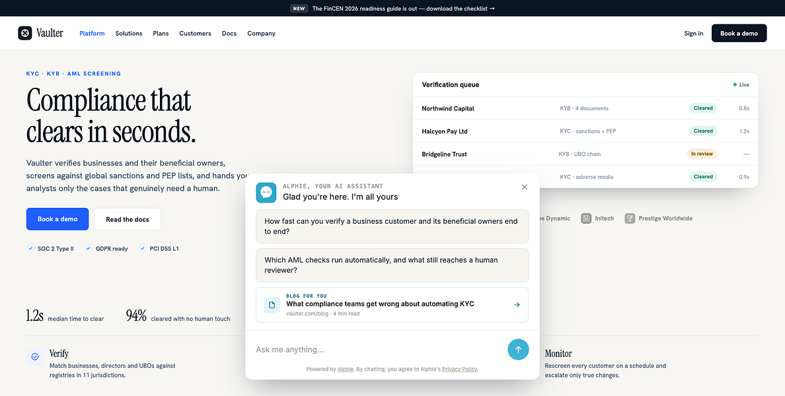The height and width of the screenshot is (396, 785).
Task: Open the Company menu
Action: pyautogui.click(x=261, y=34)
